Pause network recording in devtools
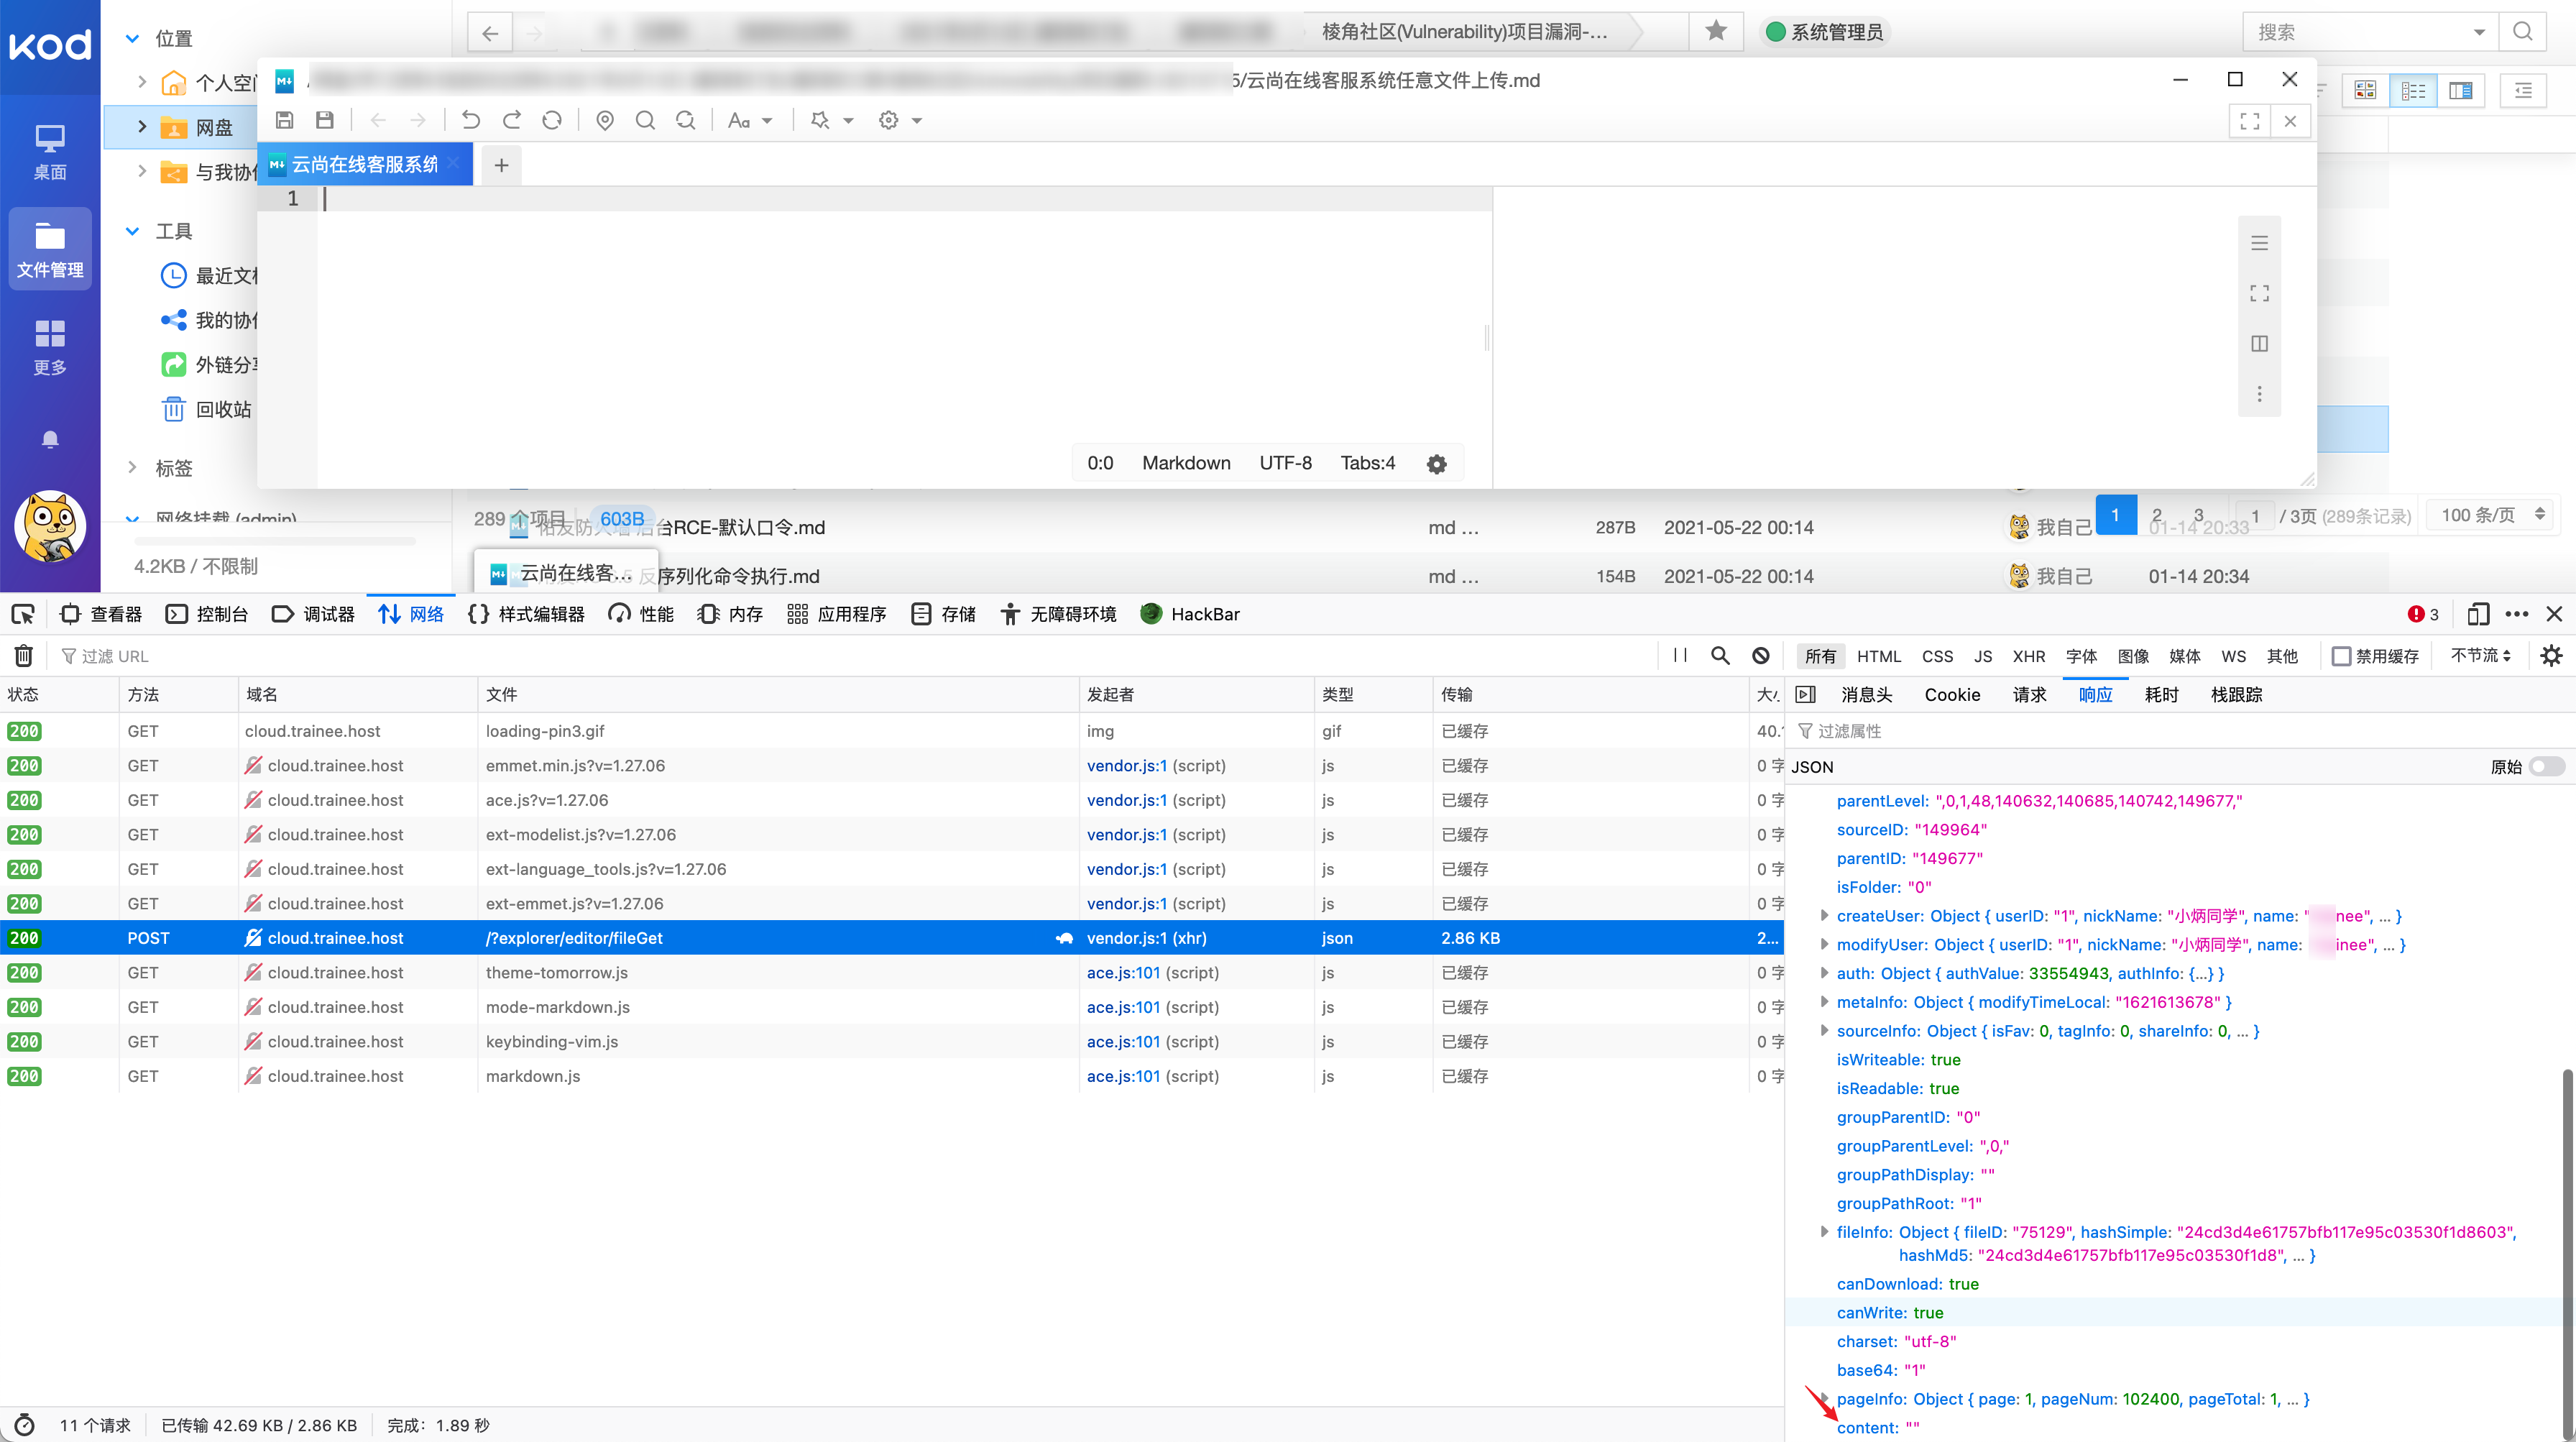Viewport: 2576px width, 1442px height. (1680, 656)
